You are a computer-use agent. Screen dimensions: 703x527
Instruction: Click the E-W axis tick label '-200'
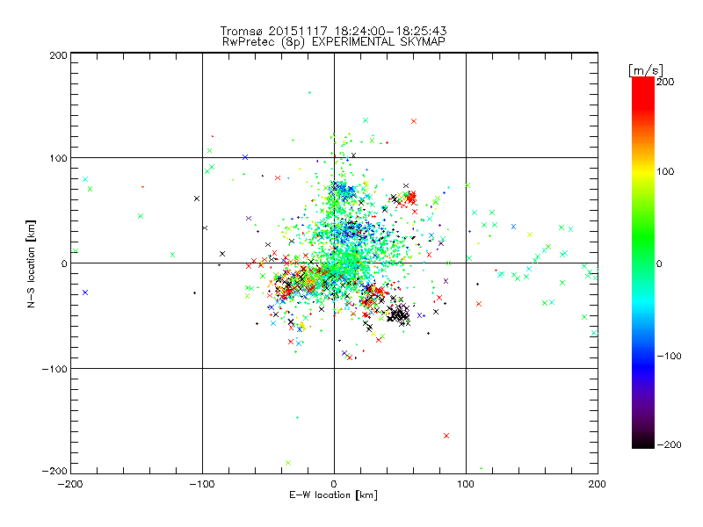click(x=70, y=484)
